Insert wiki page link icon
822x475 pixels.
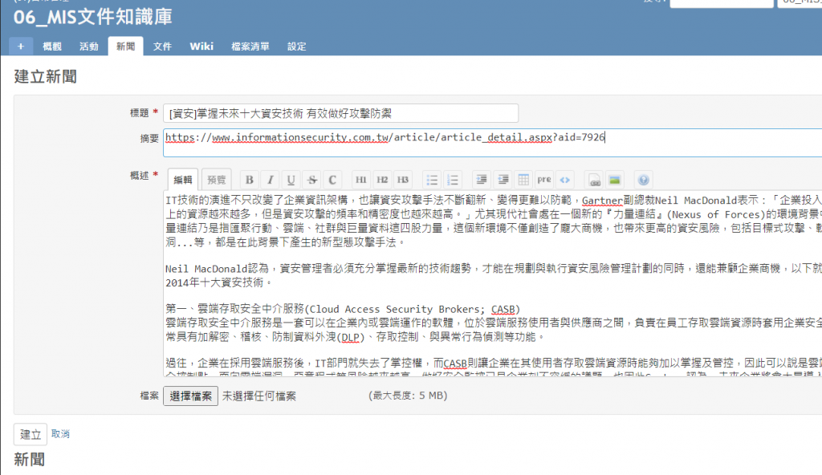pyautogui.click(x=595, y=180)
